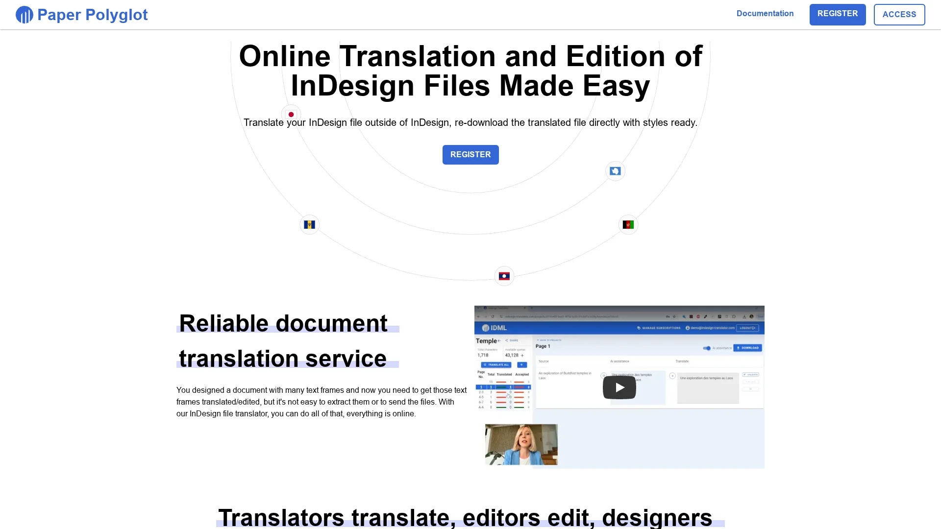Click the ACCESS button

click(899, 14)
